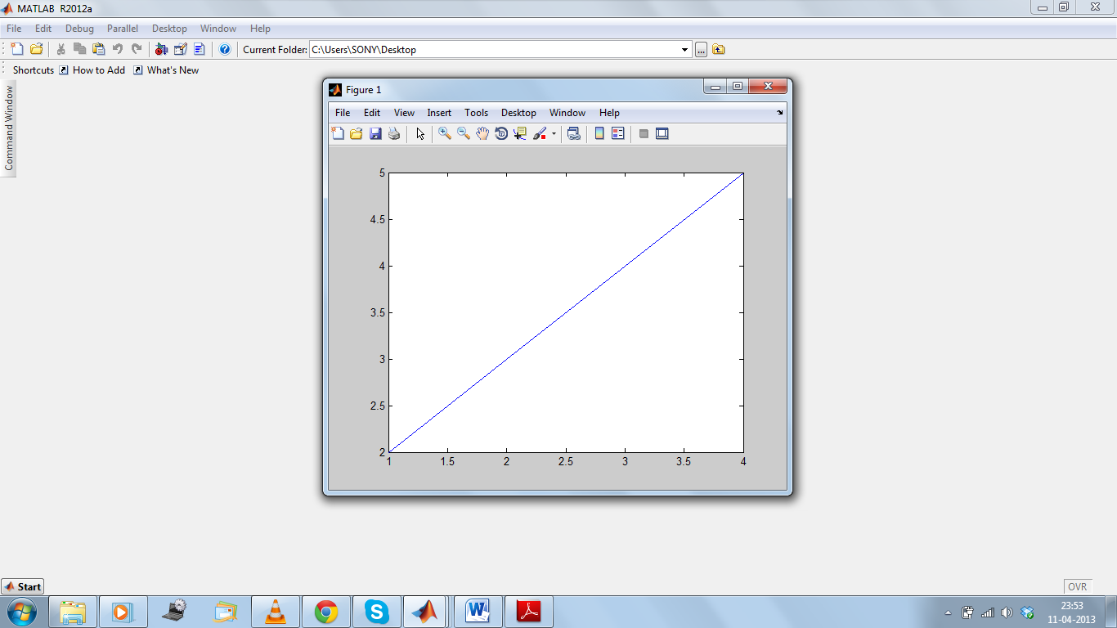This screenshot has height=628, width=1117.
Task: Toggle the Insert Legend button
Action: coord(618,133)
